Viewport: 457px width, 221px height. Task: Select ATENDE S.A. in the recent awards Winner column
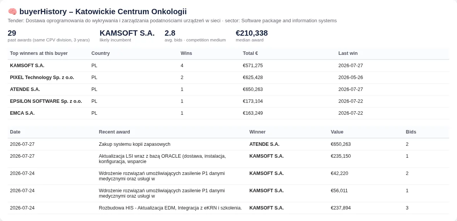tap(264, 144)
